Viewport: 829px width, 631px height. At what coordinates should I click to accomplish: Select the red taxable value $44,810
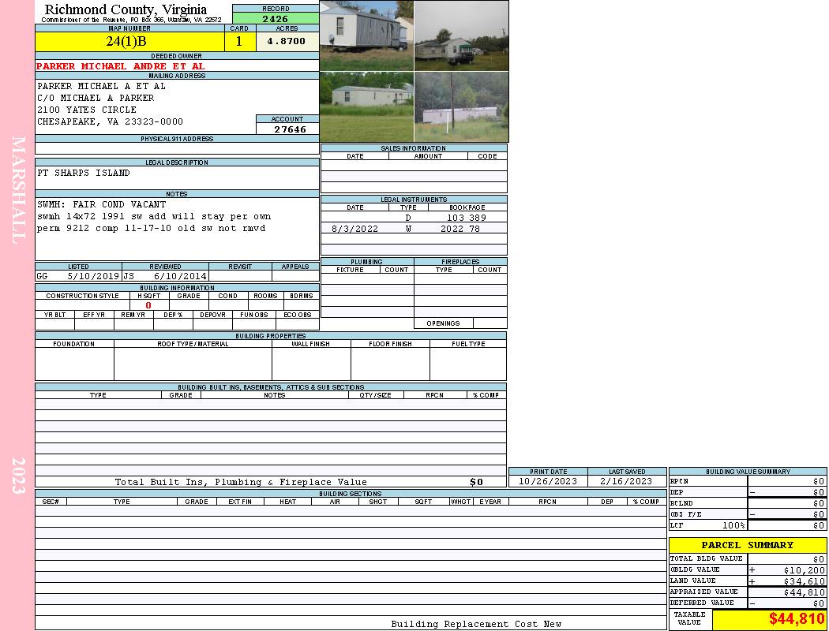tap(797, 619)
